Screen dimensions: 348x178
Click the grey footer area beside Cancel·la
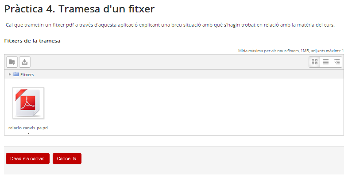pos(213,159)
